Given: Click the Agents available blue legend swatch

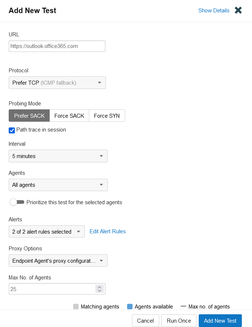Looking at the screenshot, I should 130,307.
